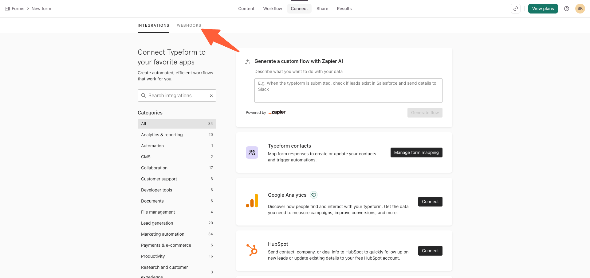Click the HubSpot logo
The image size is (590, 278).
click(252, 250)
